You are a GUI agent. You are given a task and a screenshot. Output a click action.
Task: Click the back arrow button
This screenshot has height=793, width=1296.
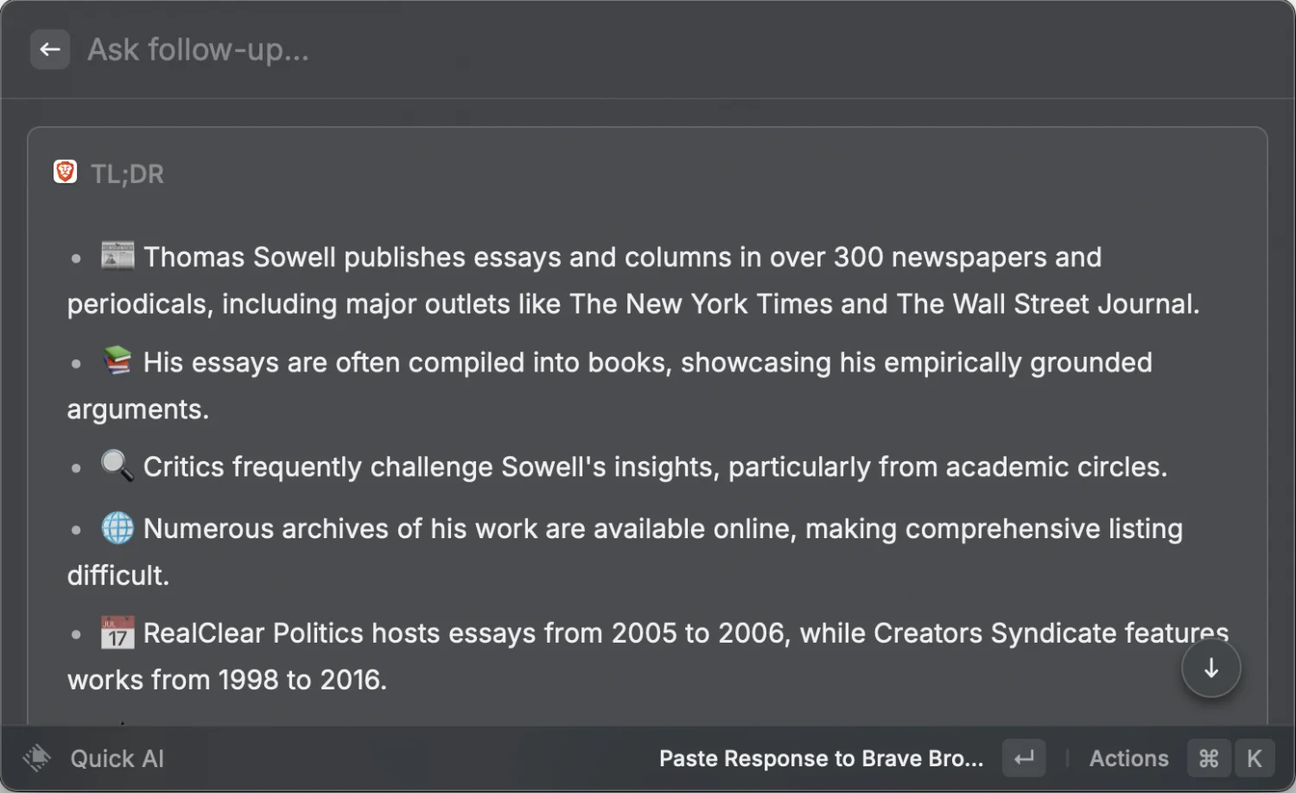[x=50, y=49]
